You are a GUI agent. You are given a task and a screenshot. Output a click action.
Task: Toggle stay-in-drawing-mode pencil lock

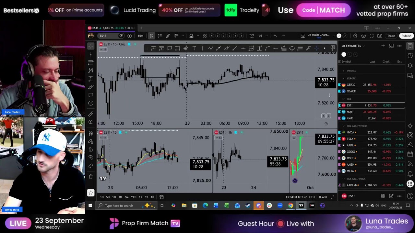91,141
